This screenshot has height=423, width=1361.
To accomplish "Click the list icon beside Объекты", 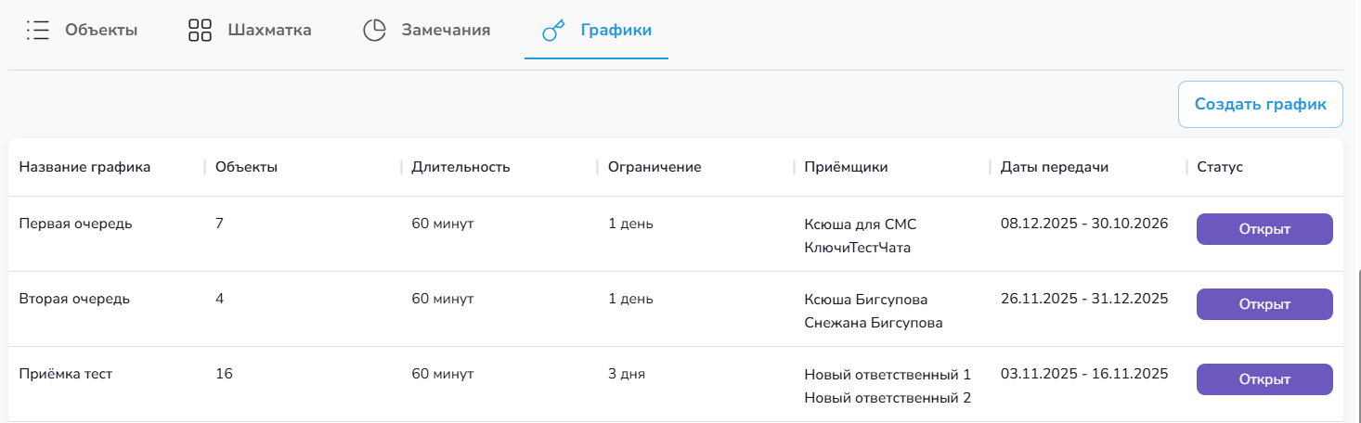I will (37, 30).
